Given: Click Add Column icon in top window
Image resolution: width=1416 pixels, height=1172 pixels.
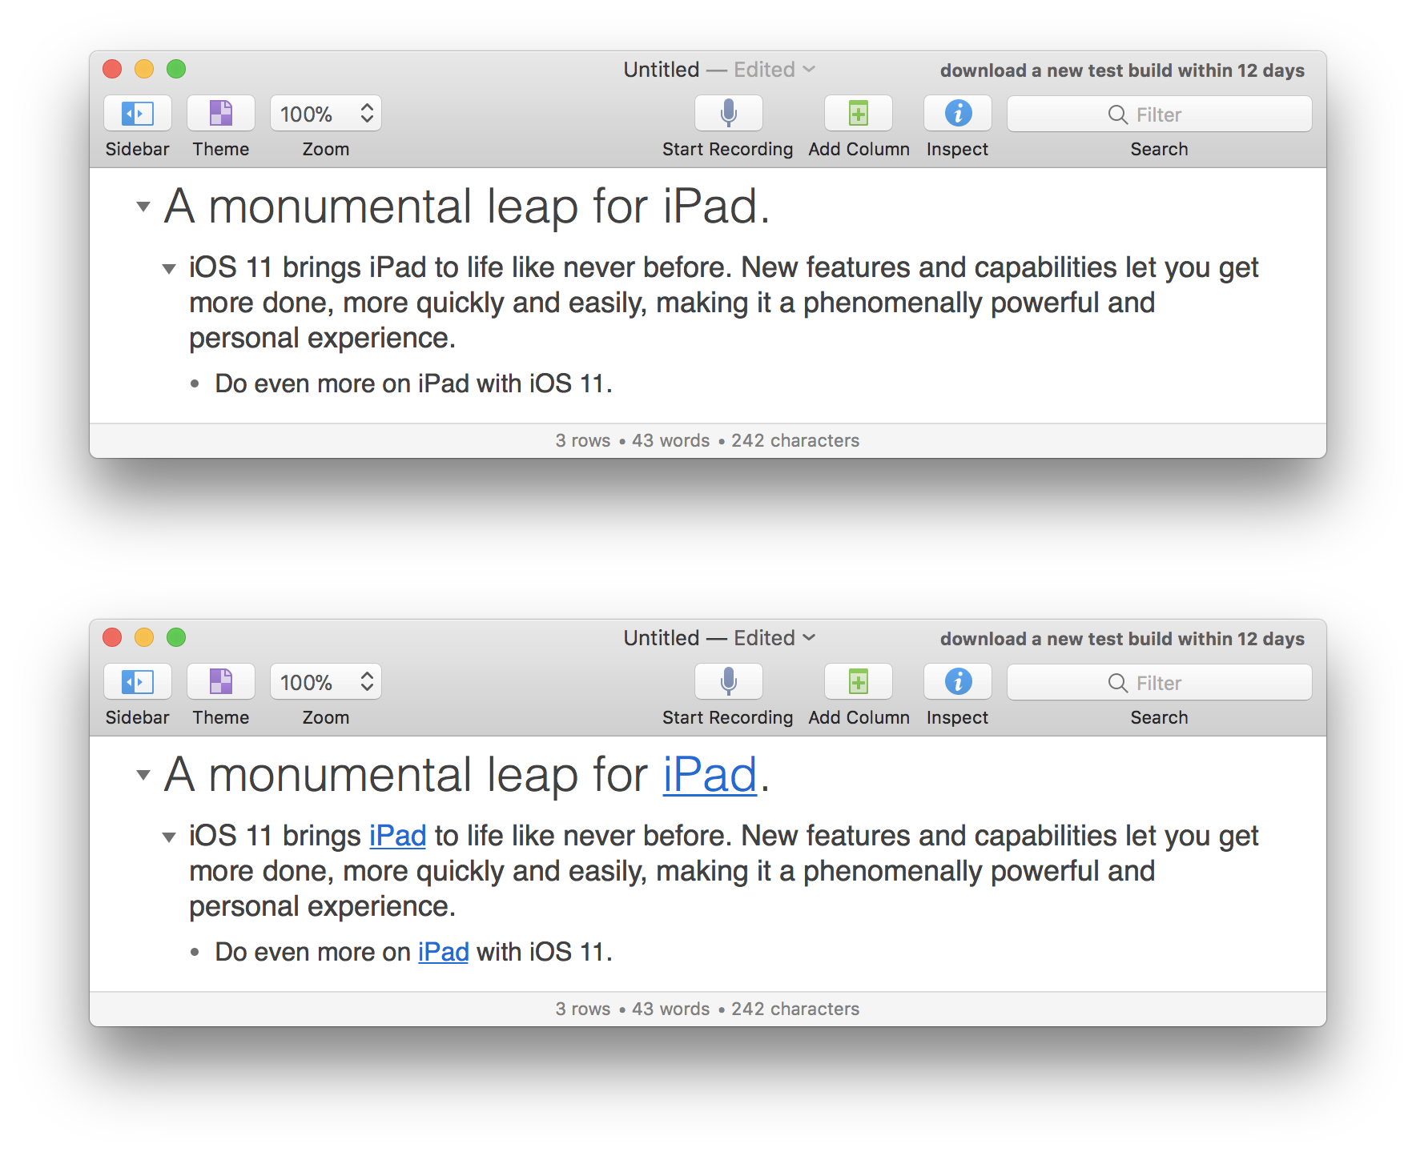Looking at the screenshot, I should (x=859, y=114).
